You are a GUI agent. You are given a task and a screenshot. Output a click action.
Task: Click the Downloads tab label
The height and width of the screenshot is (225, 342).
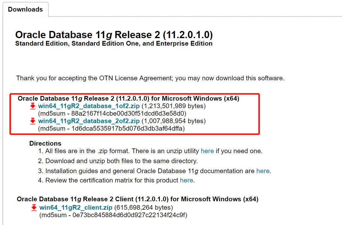(25, 9)
